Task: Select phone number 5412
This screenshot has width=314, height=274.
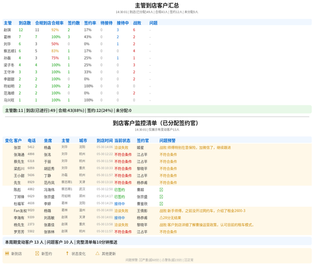Action: click(31, 147)
